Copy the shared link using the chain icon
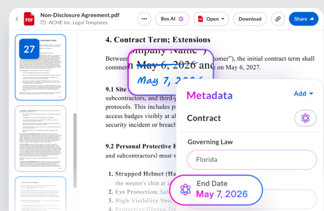This screenshot has height=211, width=324. point(278,19)
